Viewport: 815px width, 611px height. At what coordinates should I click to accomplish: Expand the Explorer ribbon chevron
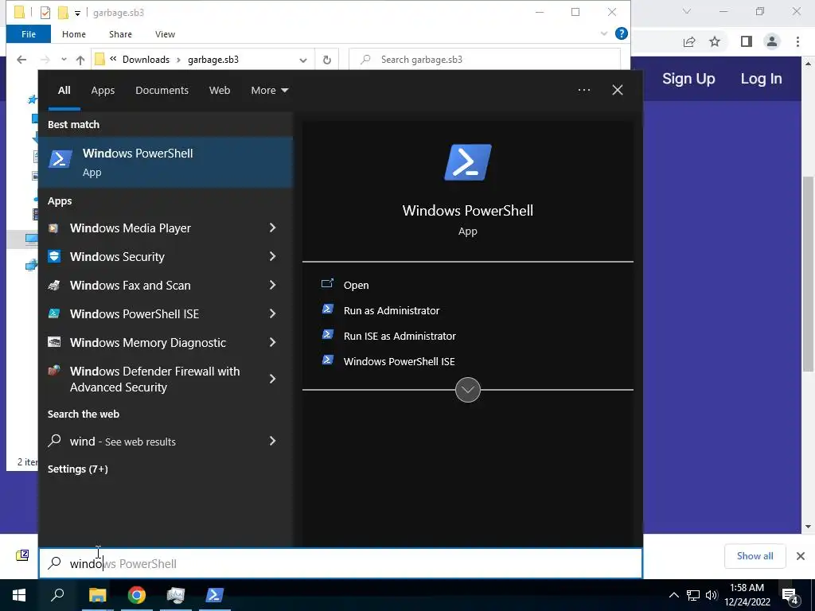click(x=604, y=33)
